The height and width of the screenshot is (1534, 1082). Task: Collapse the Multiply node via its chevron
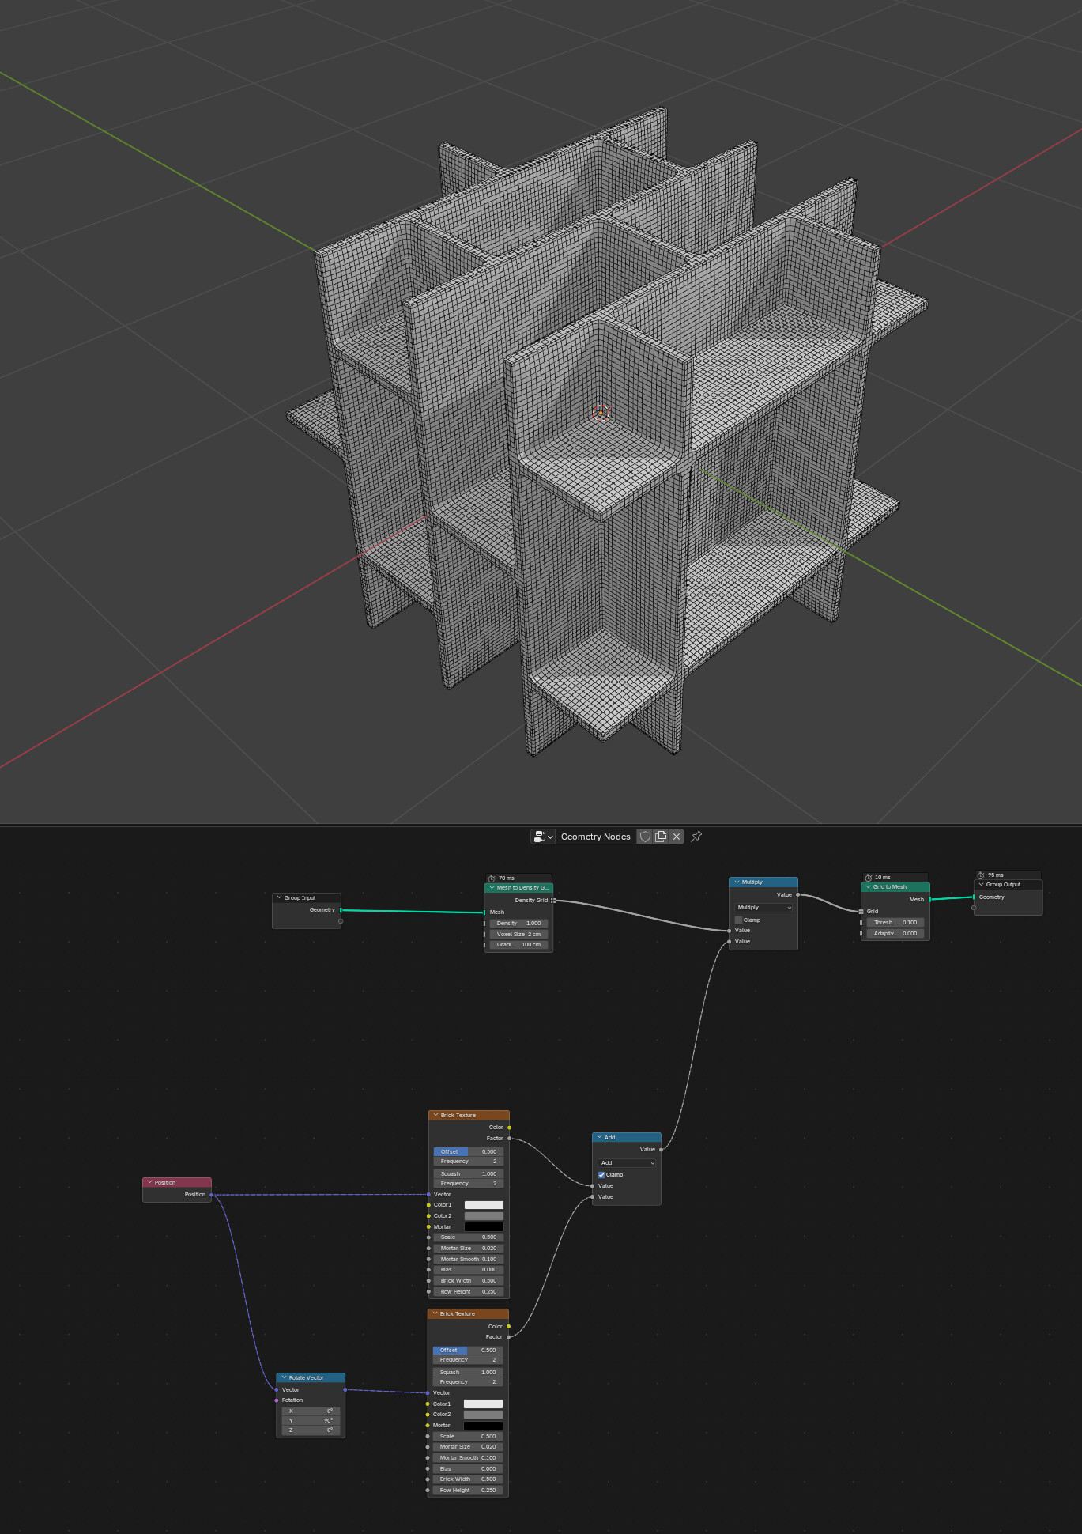point(737,882)
